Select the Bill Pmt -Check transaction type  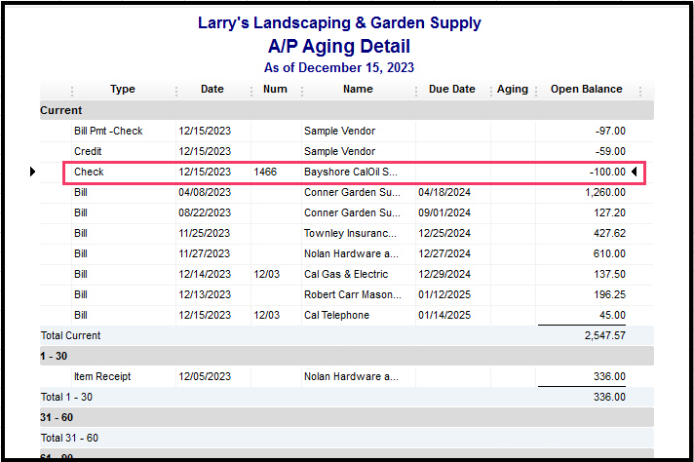(x=108, y=131)
